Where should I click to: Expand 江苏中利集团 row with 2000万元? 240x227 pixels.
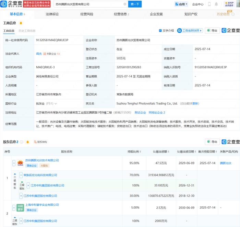click(21, 221)
